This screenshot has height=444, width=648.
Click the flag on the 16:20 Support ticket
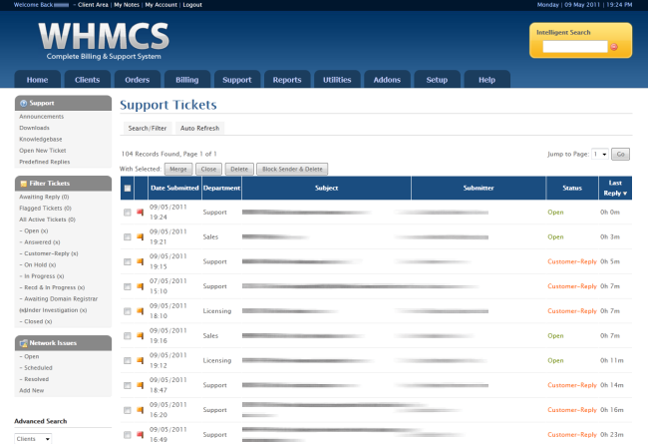coord(141,410)
